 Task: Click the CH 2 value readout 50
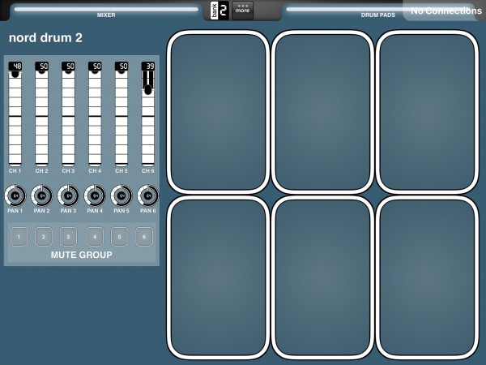pyautogui.click(x=42, y=66)
